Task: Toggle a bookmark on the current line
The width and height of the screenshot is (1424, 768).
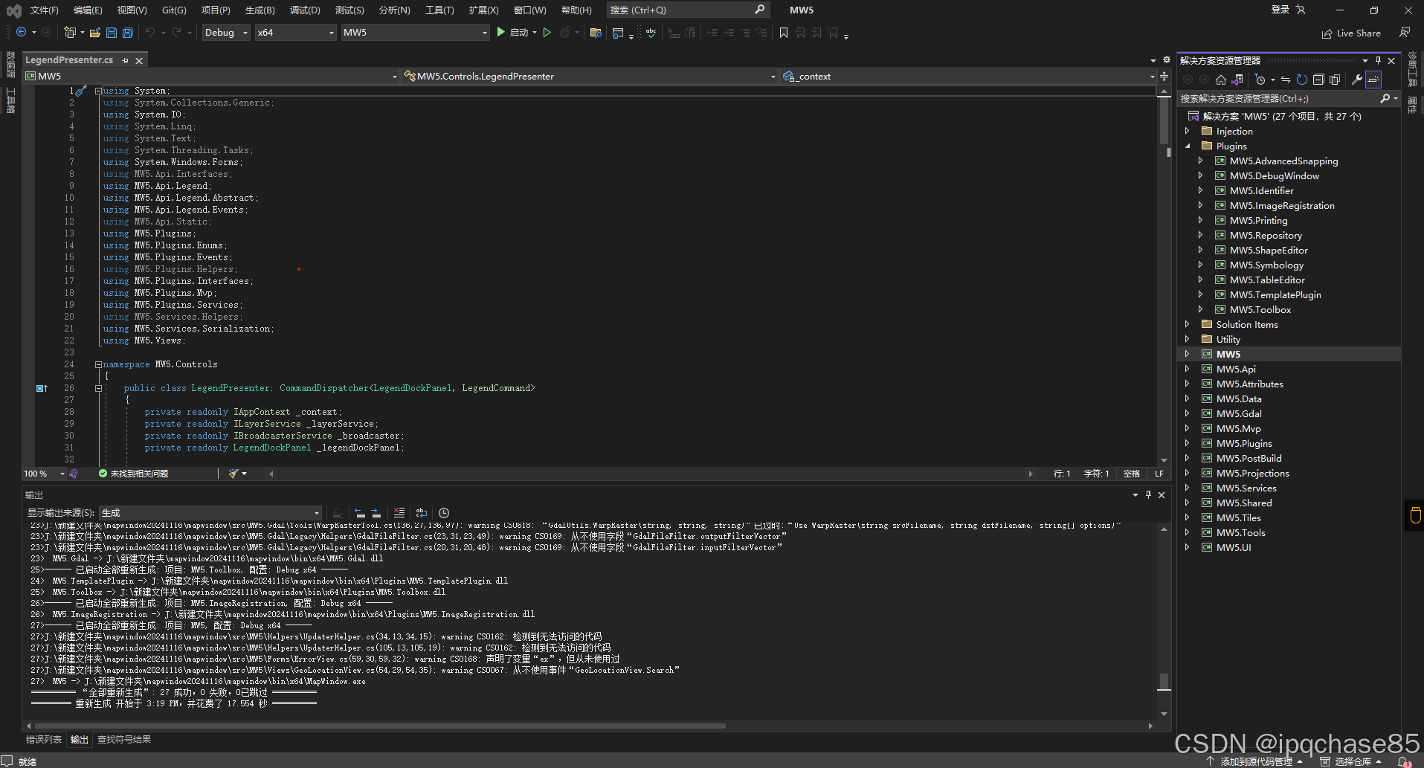Action: [784, 33]
